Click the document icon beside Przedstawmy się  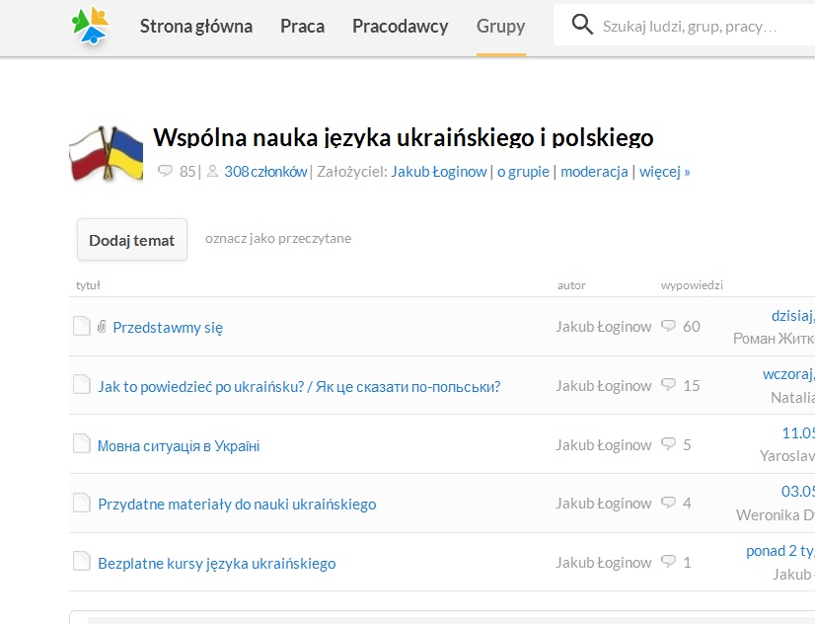tap(82, 326)
